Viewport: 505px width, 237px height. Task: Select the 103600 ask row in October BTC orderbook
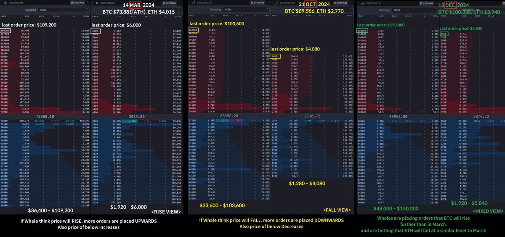click(229, 31)
